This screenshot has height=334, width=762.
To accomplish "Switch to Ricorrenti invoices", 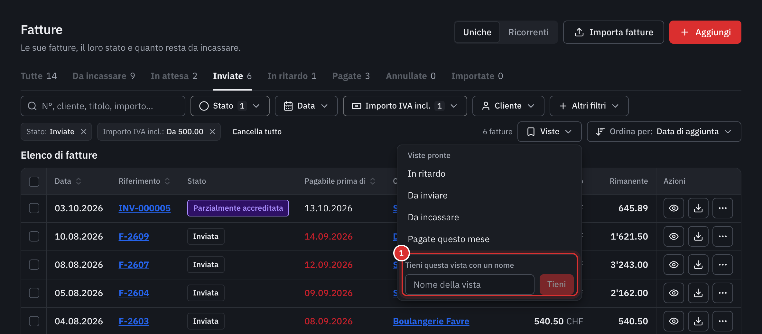I will (528, 32).
